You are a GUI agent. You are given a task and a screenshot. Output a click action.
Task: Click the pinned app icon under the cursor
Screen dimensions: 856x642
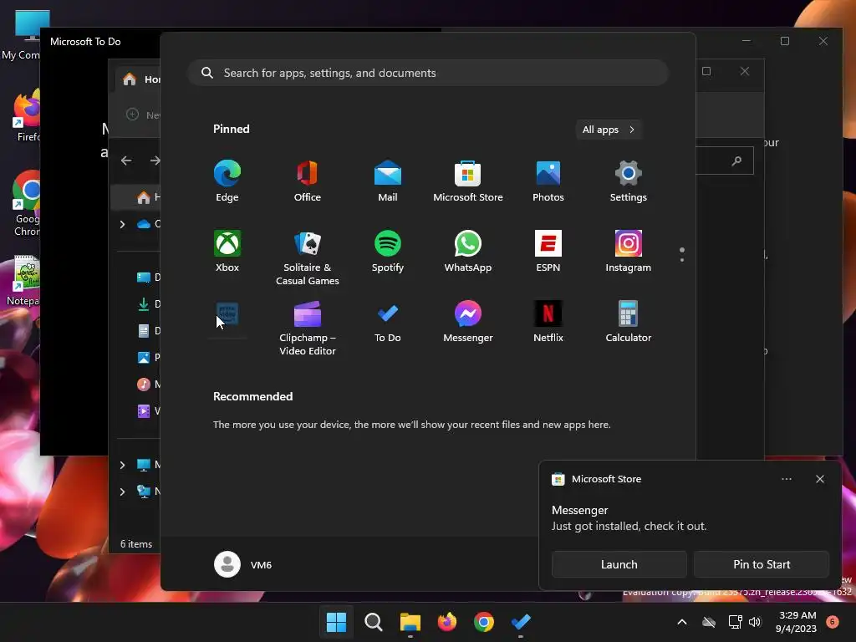point(227,314)
